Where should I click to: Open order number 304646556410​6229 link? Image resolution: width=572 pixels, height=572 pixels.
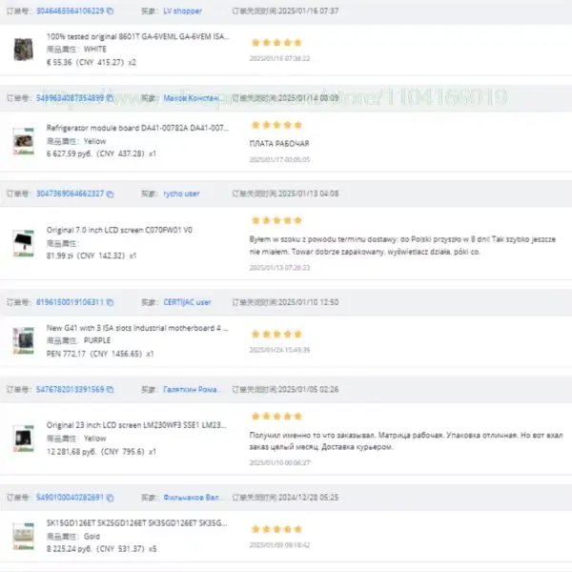point(70,10)
